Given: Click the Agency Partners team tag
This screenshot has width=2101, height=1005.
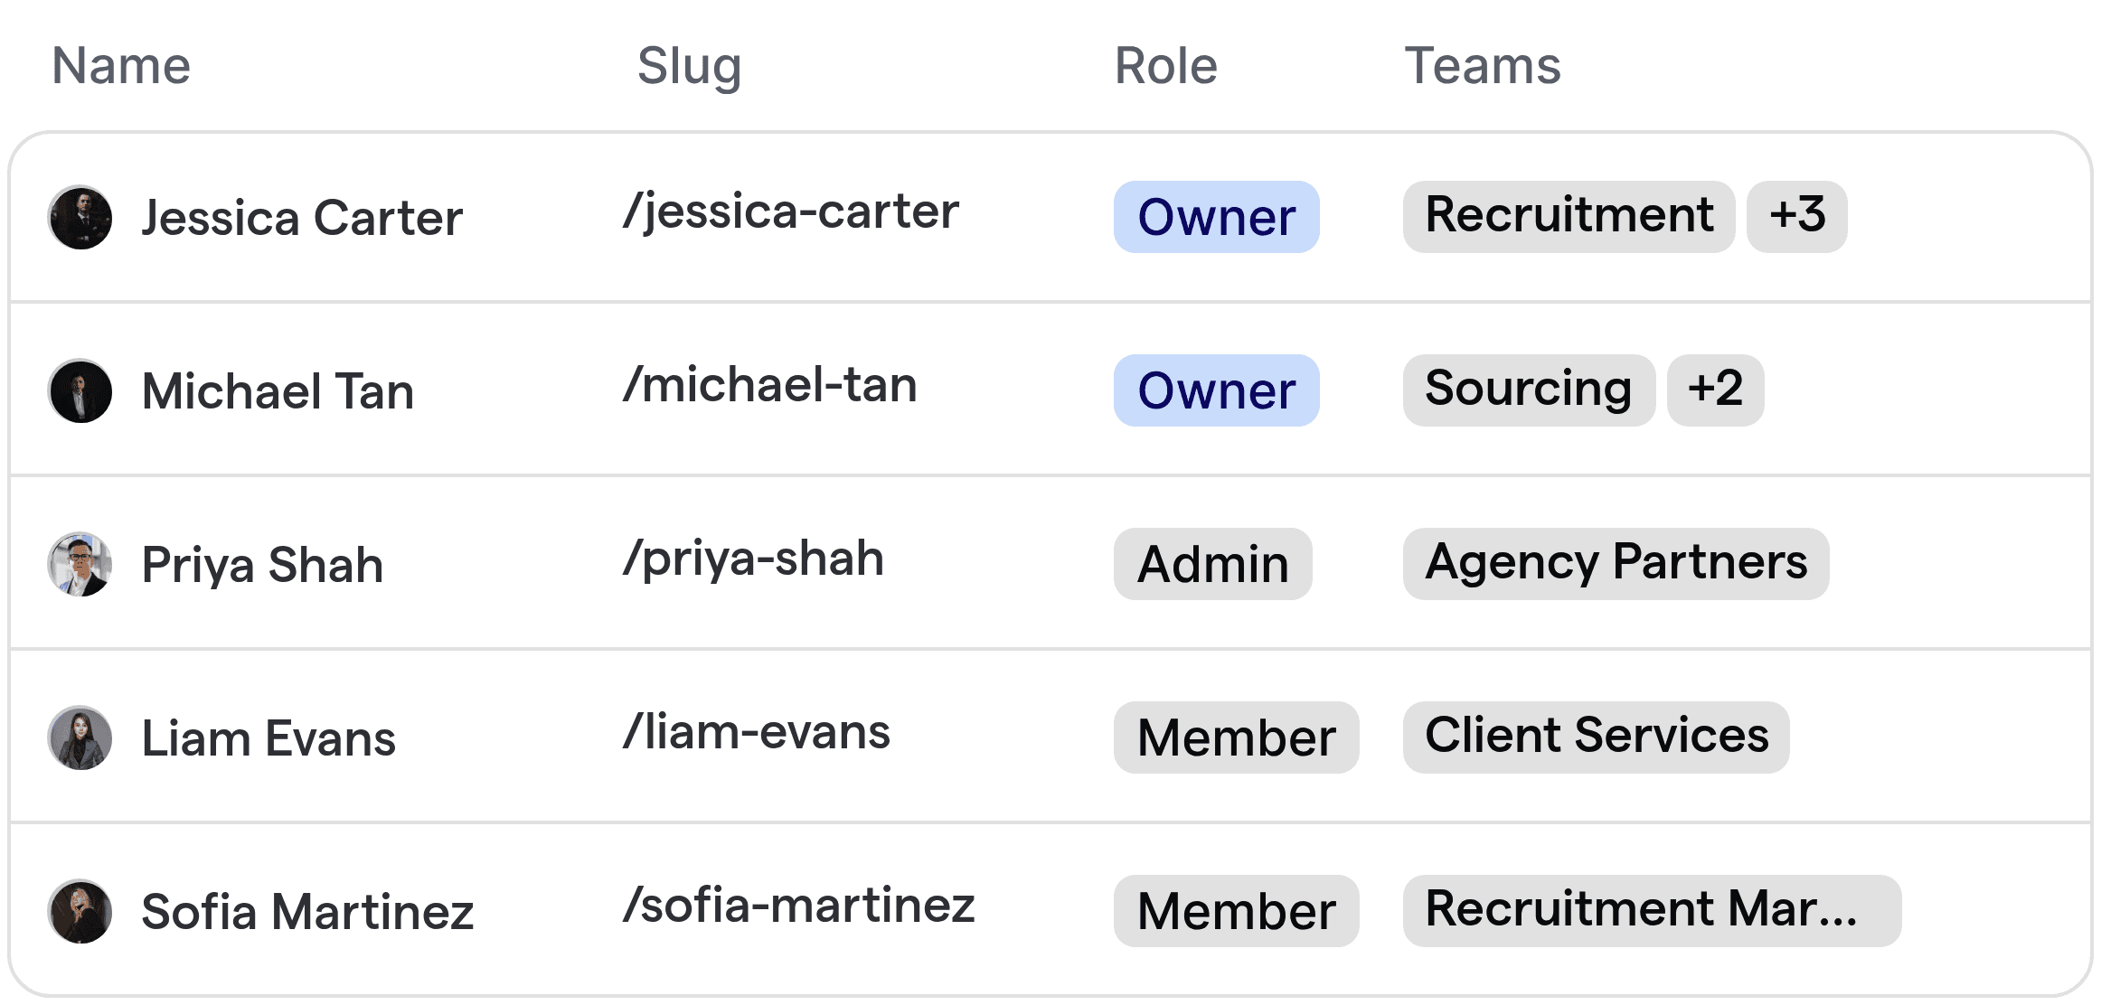Looking at the screenshot, I should [x=1616, y=564].
